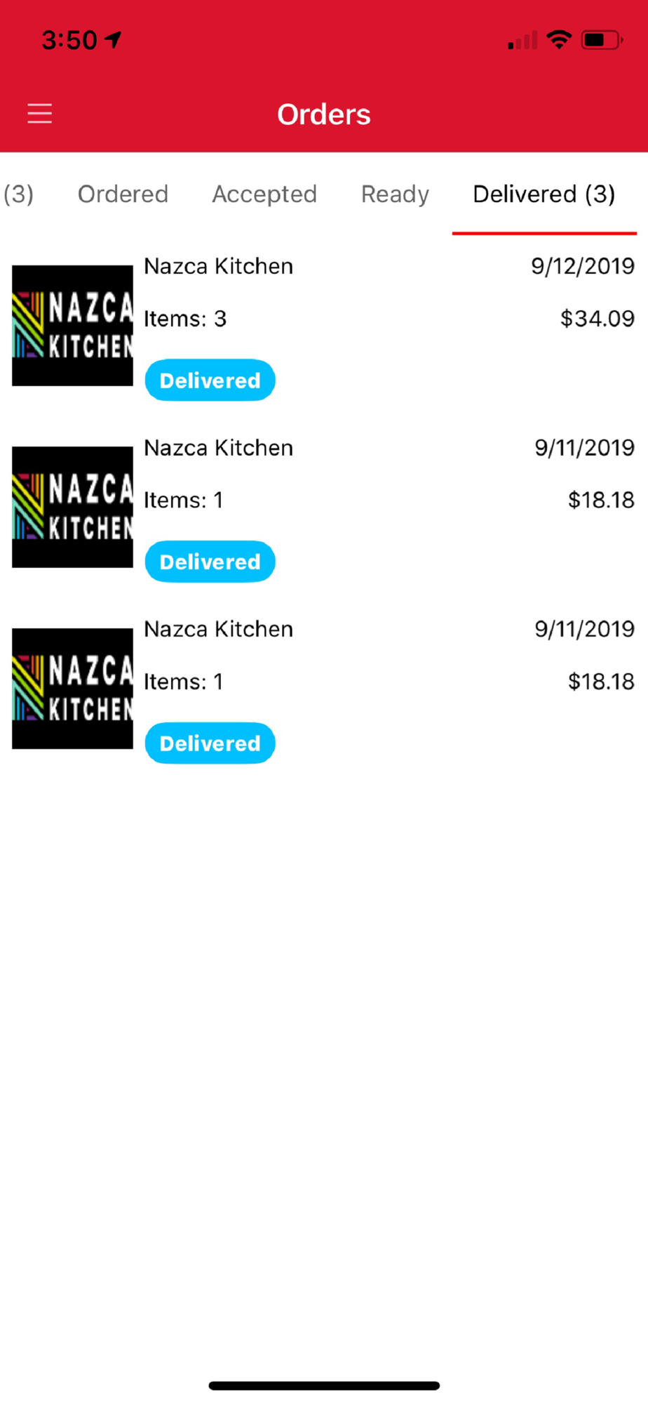Tap Delivered badge on the bottom order
The image size is (648, 1404).
pos(210,743)
